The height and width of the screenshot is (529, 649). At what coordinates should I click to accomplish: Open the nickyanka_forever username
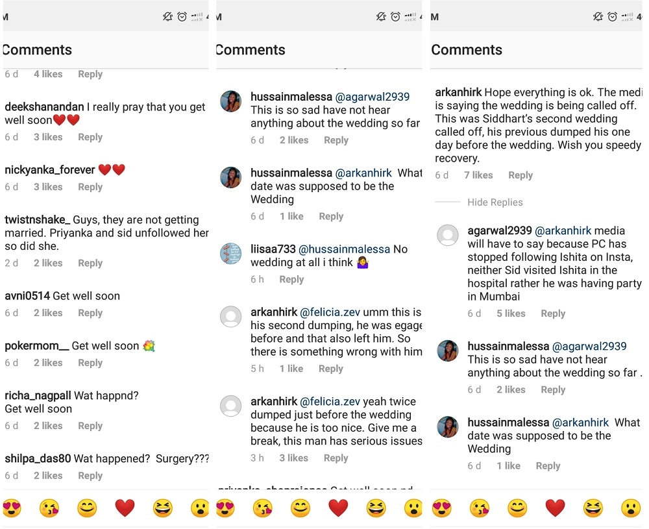click(x=50, y=170)
